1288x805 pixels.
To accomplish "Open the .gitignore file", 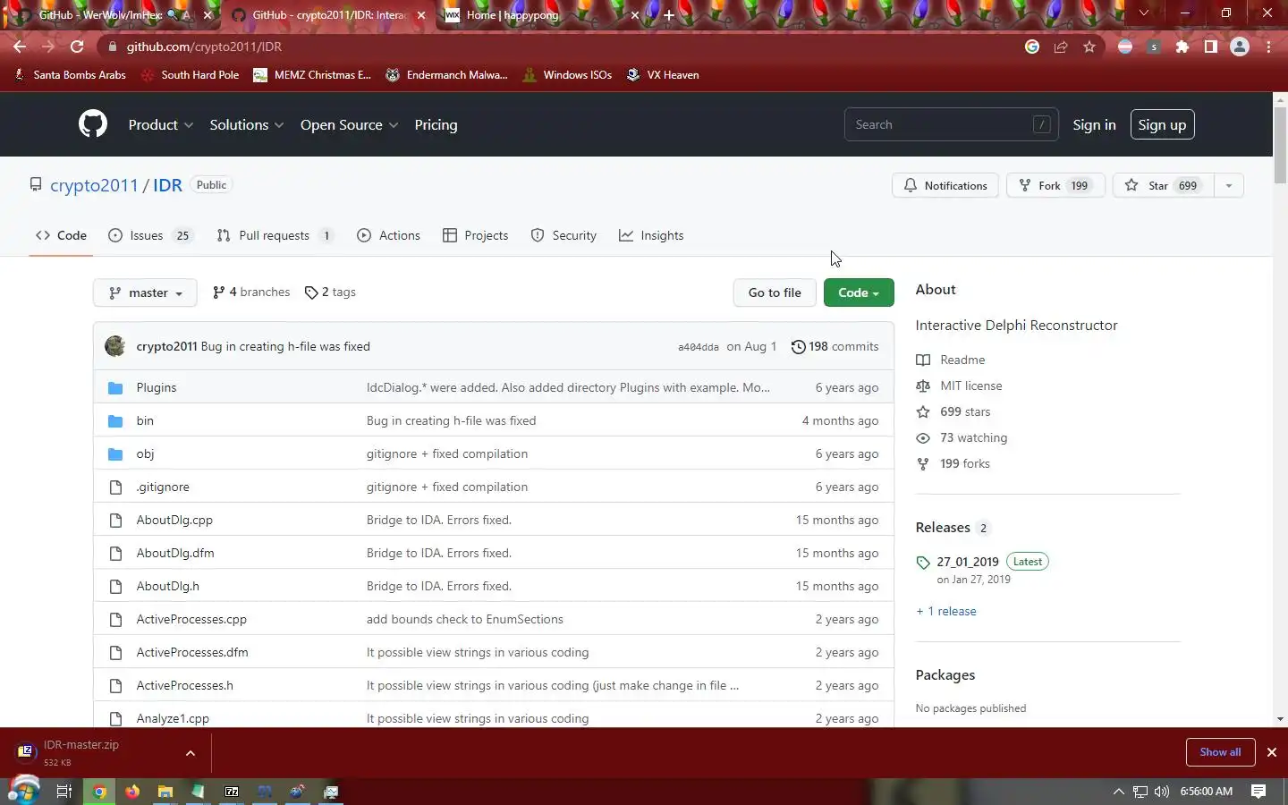I will tap(163, 487).
